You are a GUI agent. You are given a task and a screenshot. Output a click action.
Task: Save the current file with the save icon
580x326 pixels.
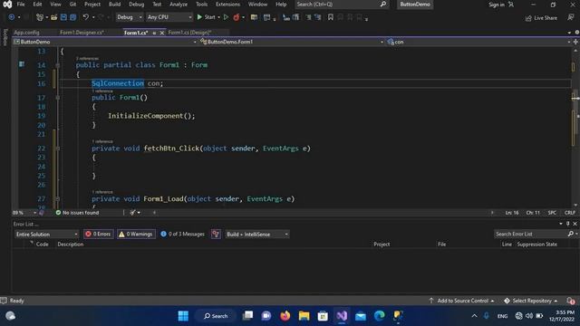(63, 17)
